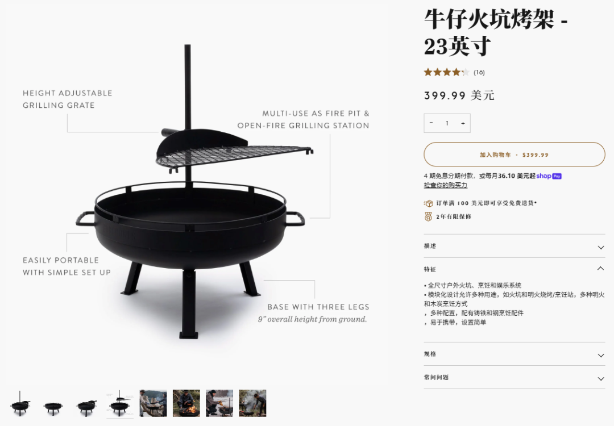The height and width of the screenshot is (426, 614).
Task: Increase quantity with plus button
Action: (x=463, y=123)
